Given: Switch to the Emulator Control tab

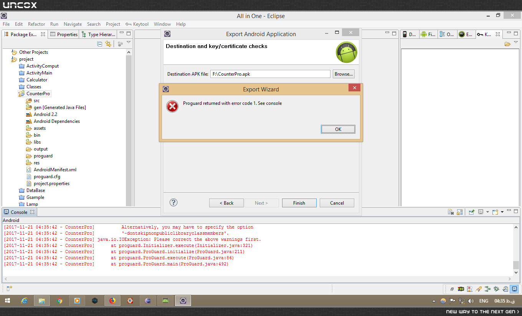Looking at the screenshot, I should click(466, 34).
